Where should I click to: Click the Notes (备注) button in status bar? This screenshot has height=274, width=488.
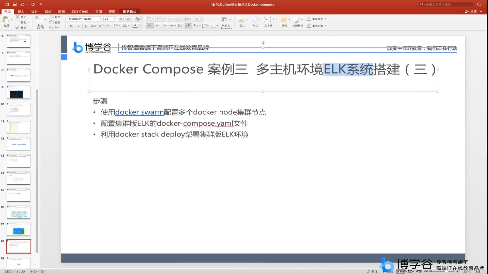click(x=372, y=271)
